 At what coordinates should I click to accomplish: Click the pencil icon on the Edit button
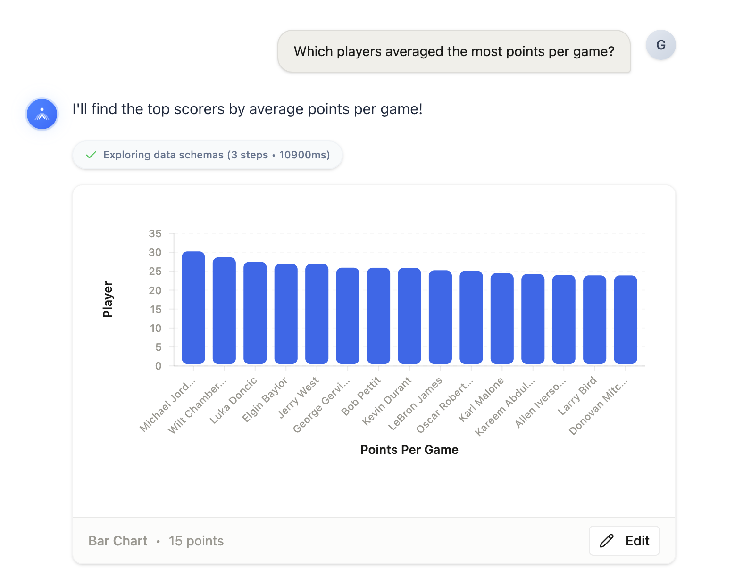607,541
